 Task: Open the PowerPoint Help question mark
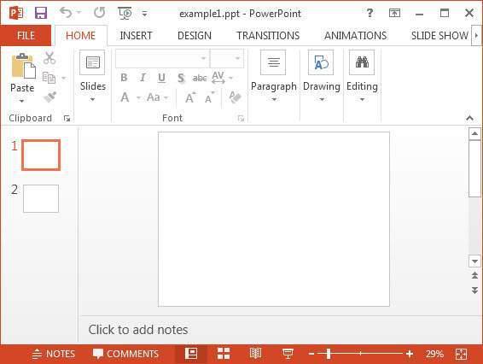(370, 13)
